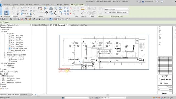Image resolution: width=176 pixels, height=99 pixels.
Task: Click the red Delete icon
Action: click(70, 13)
